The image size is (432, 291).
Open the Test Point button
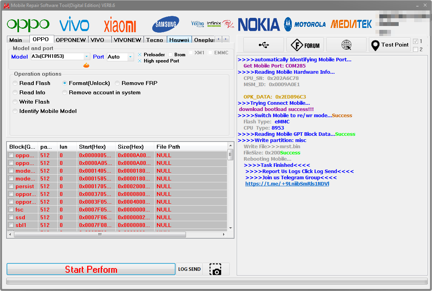pyautogui.click(x=389, y=45)
